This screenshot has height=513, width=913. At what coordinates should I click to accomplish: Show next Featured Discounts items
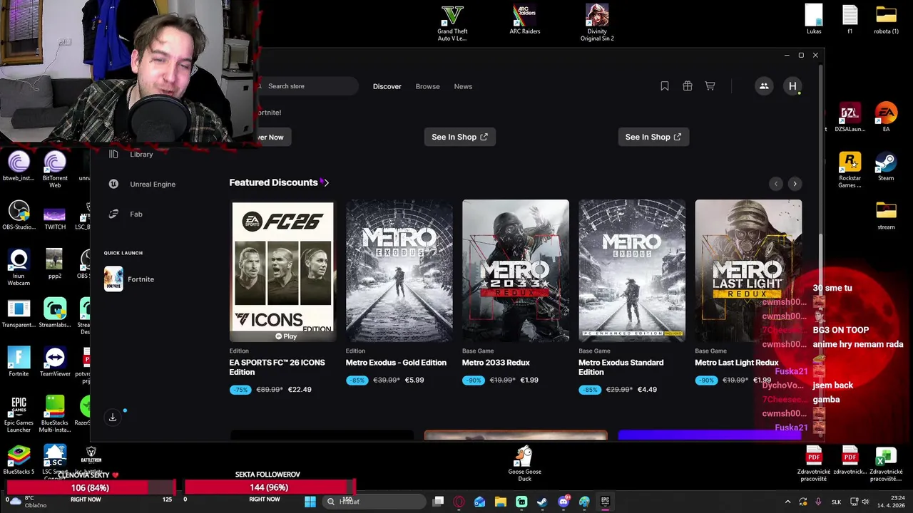[x=795, y=184]
